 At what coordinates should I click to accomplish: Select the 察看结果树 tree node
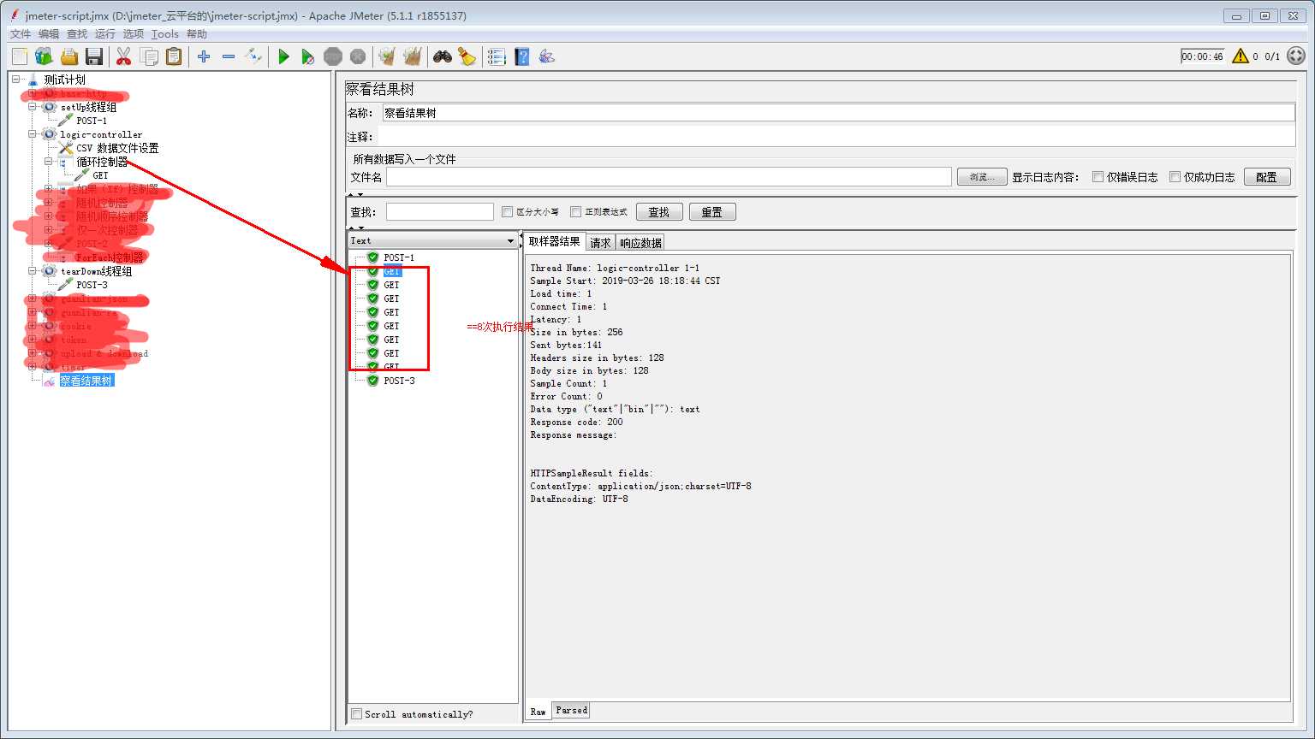[x=86, y=381]
